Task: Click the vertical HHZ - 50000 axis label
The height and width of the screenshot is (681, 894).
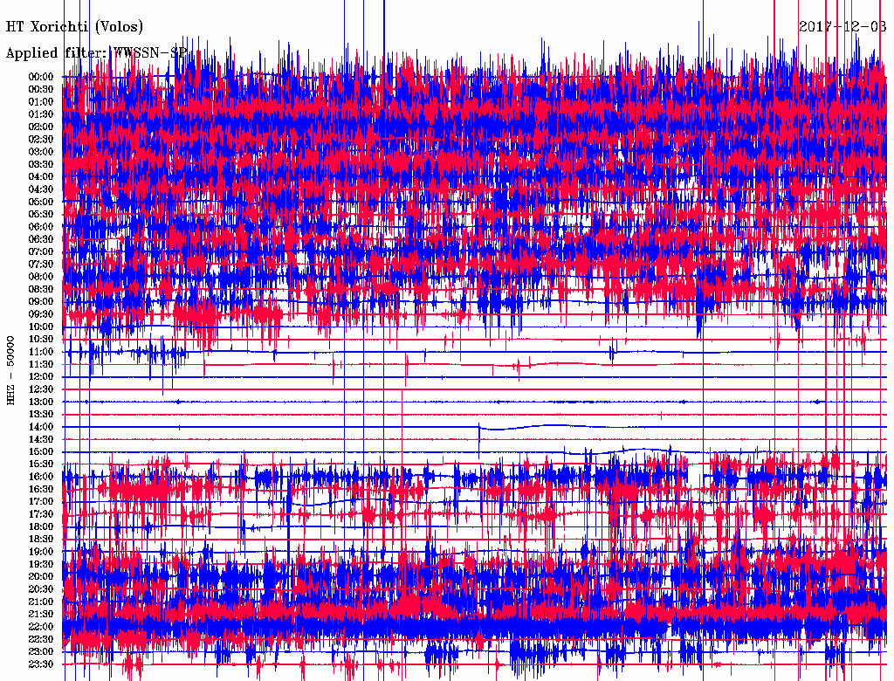Action: [x=11, y=369]
